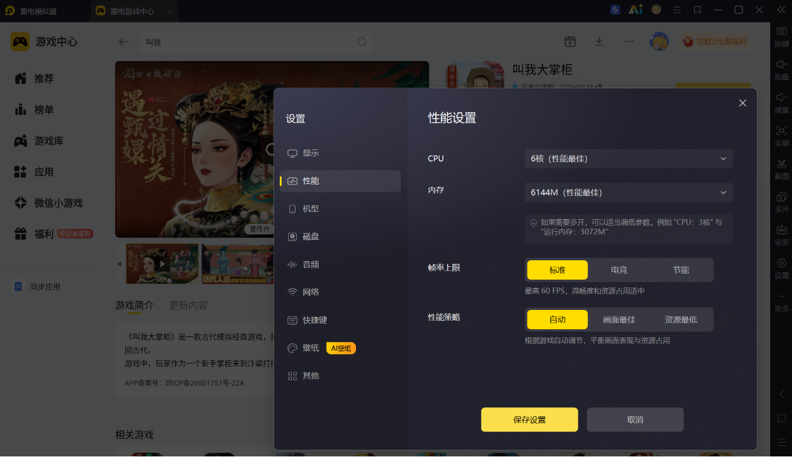The width and height of the screenshot is (792, 457).
Task: Click the AI壁纸 badge
Action: (341, 348)
